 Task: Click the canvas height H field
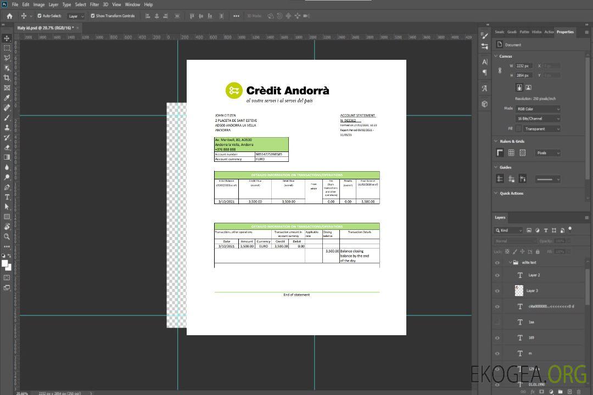(524, 76)
